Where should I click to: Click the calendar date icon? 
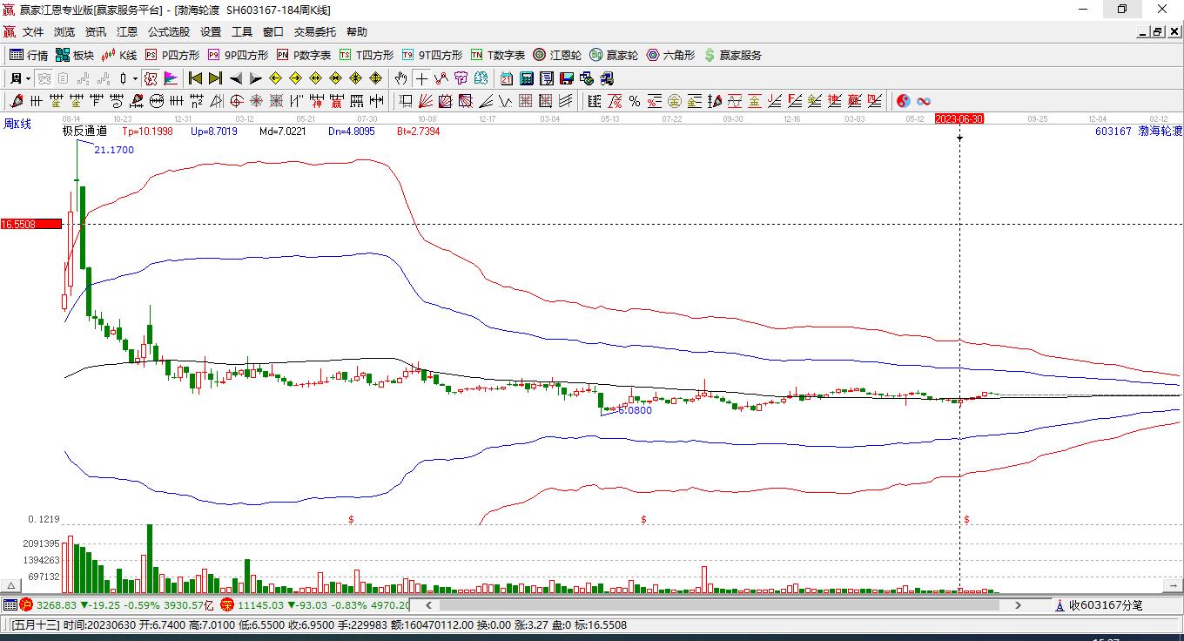pyautogui.click(x=506, y=78)
